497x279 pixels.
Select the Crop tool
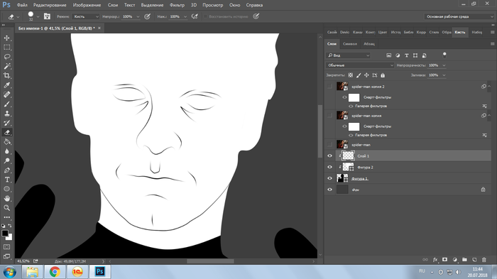coord(6,75)
